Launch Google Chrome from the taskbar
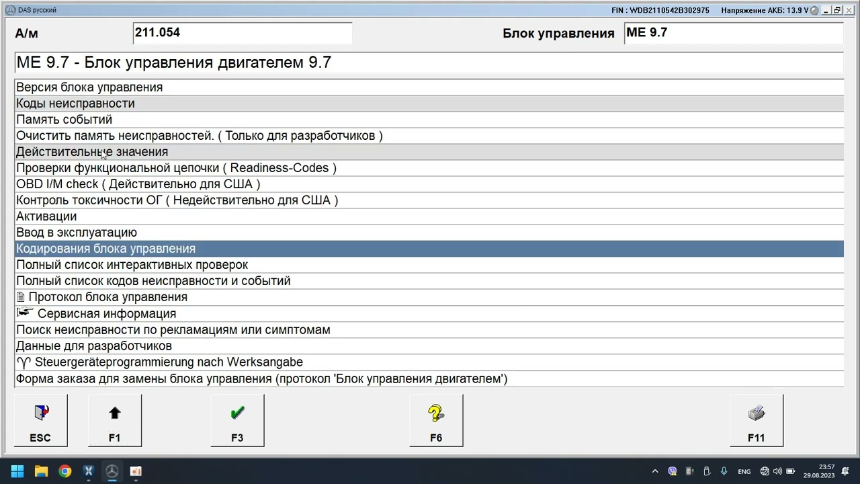Image resolution: width=860 pixels, height=484 pixels. 64,471
